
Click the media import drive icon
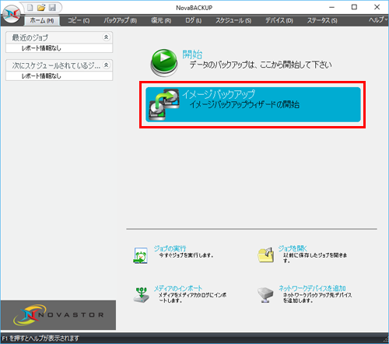click(x=142, y=295)
